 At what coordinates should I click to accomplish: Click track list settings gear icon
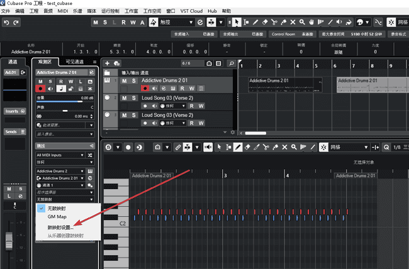point(233,133)
